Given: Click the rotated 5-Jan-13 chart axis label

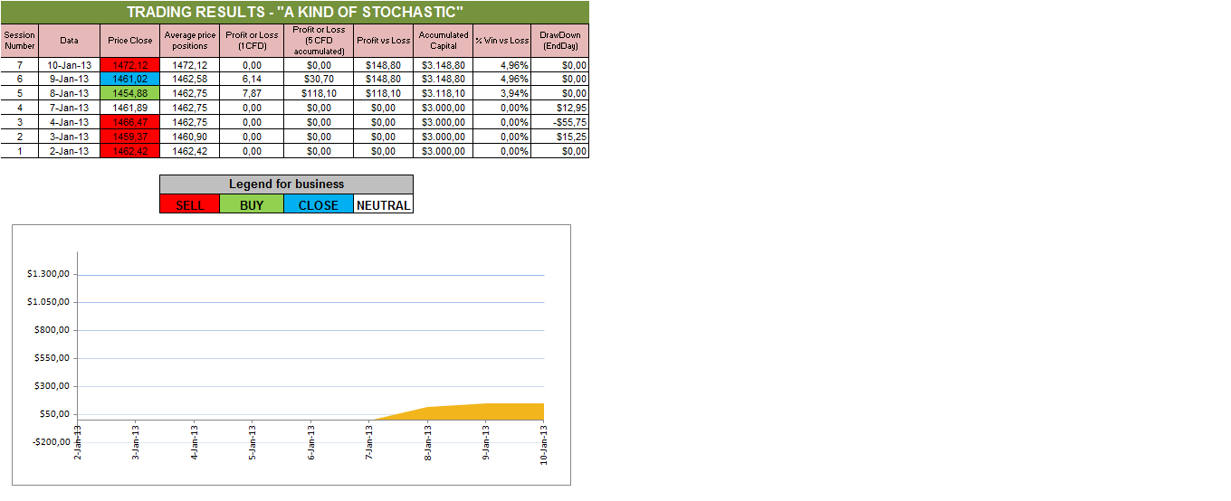Looking at the screenshot, I should tap(253, 442).
